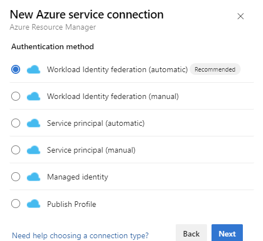Click the 'Managed identity' label text
Viewport: 263px width, 241px height.
(x=78, y=177)
